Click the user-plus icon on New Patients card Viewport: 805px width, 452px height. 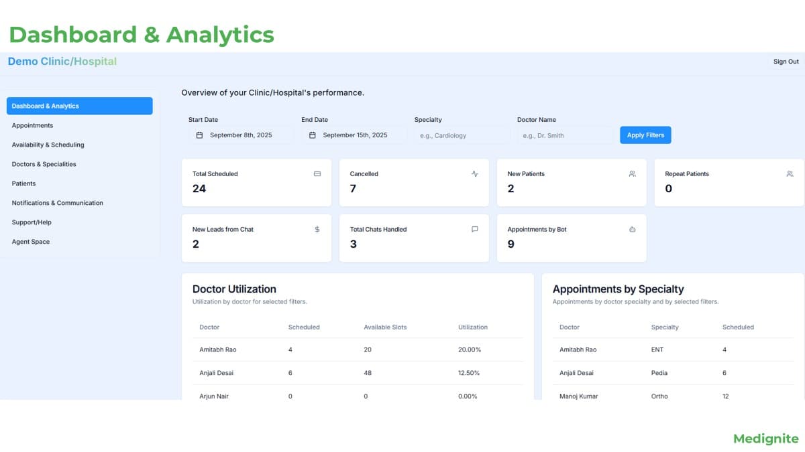click(x=631, y=173)
